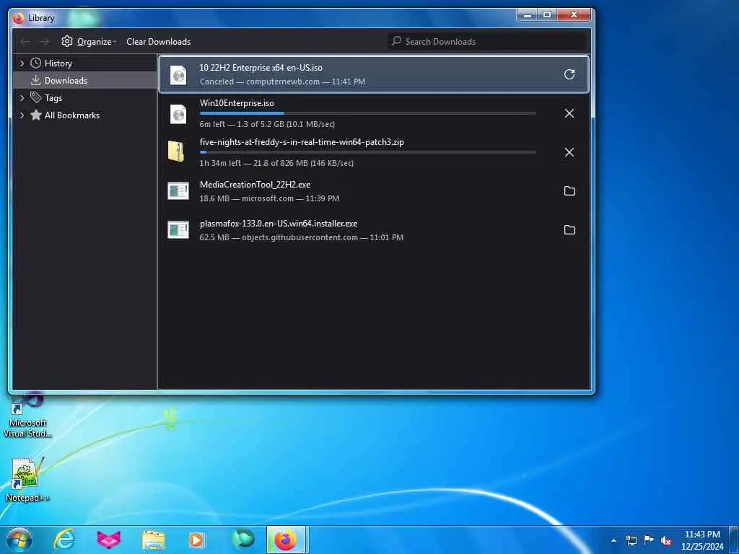Cancel the Win10Enterprise.iso download
Screen dimensions: 739x554
tap(569, 113)
